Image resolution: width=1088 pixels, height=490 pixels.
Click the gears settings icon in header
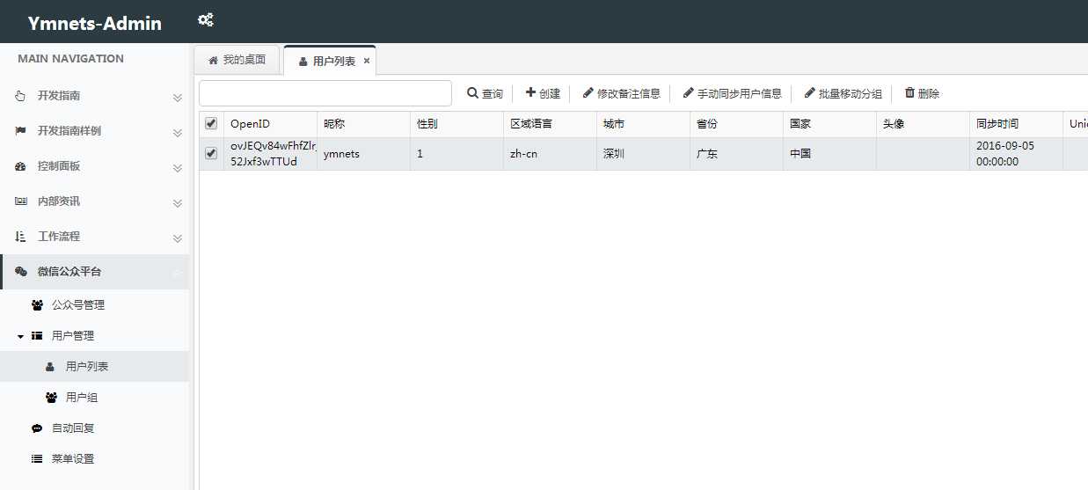click(x=206, y=20)
